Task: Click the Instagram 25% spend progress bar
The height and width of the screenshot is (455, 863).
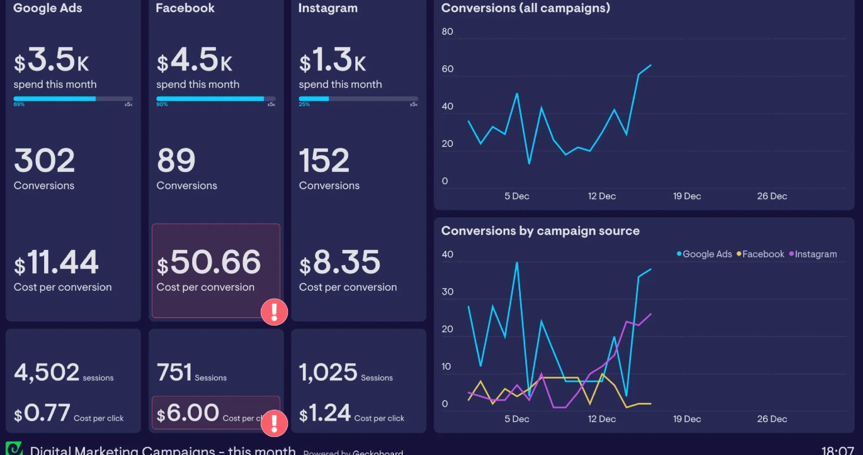Action: pos(358,99)
